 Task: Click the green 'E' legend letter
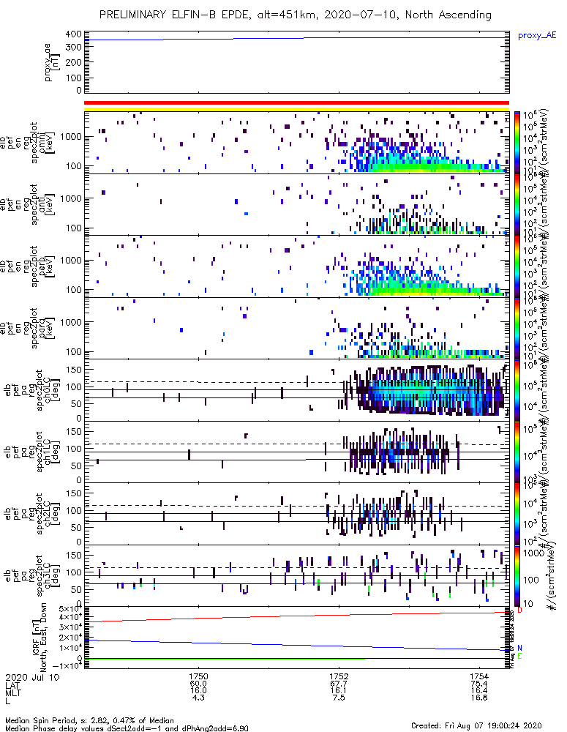519,657
